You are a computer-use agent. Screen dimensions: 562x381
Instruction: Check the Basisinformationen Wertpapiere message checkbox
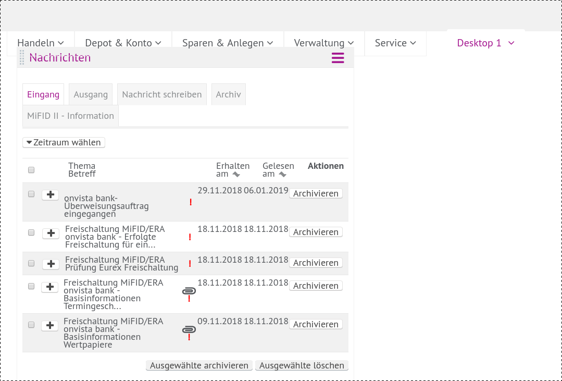tap(31, 325)
